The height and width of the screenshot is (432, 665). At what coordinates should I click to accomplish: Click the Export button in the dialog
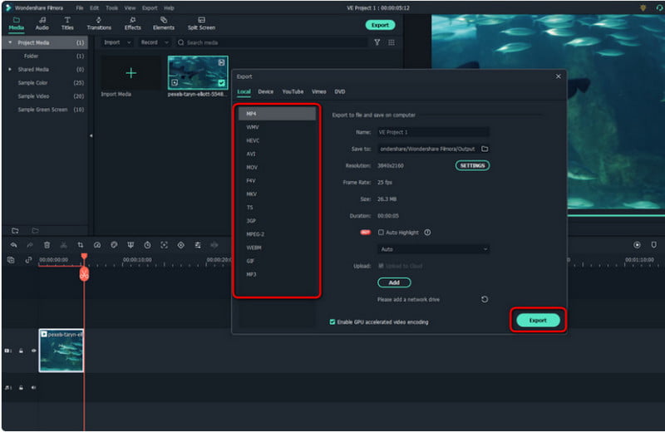538,320
